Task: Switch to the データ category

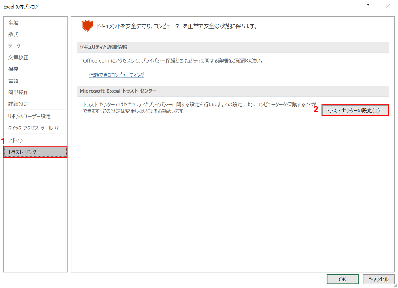Action: coord(35,46)
